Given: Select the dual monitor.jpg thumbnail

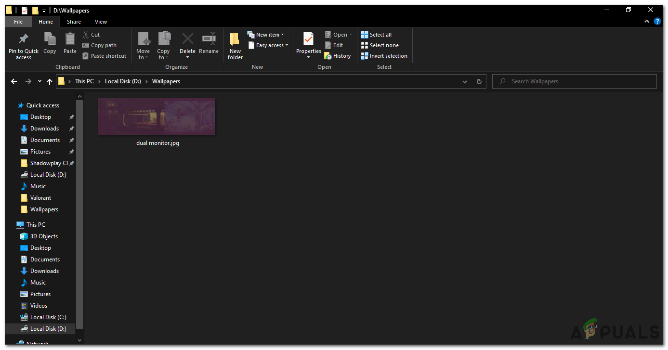Looking at the screenshot, I should tap(157, 116).
